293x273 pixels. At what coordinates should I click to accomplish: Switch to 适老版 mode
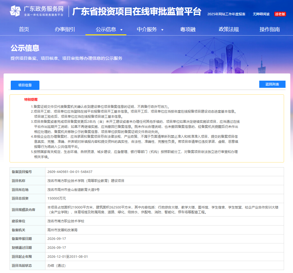pos(280,14)
